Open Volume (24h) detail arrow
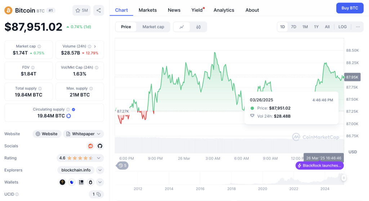The height and width of the screenshot is (201, 369). click(95, 46)
